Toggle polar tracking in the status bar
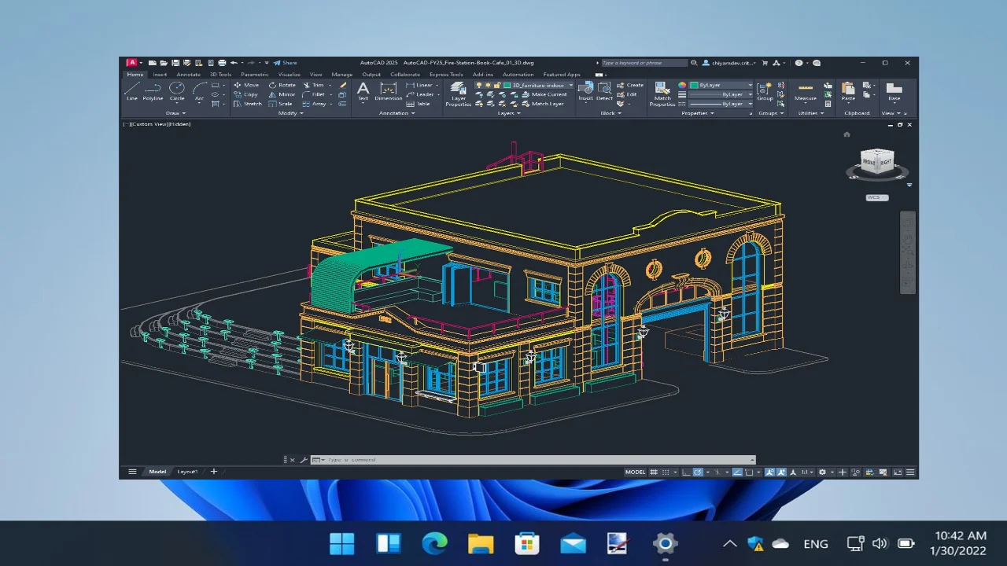This screenshot has width=1007, height=566. (x=697, y=472)
